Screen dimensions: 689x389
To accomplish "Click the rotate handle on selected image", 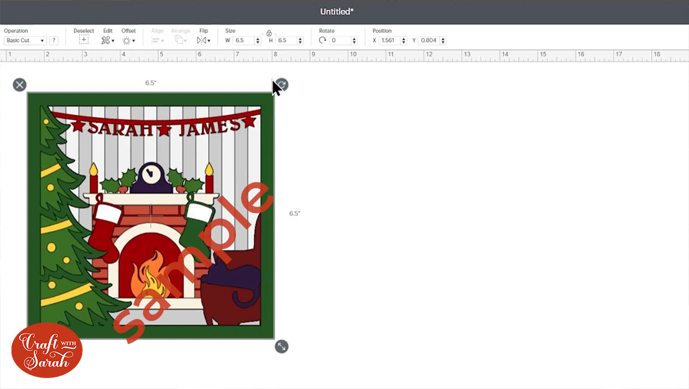I will (282, 85).
